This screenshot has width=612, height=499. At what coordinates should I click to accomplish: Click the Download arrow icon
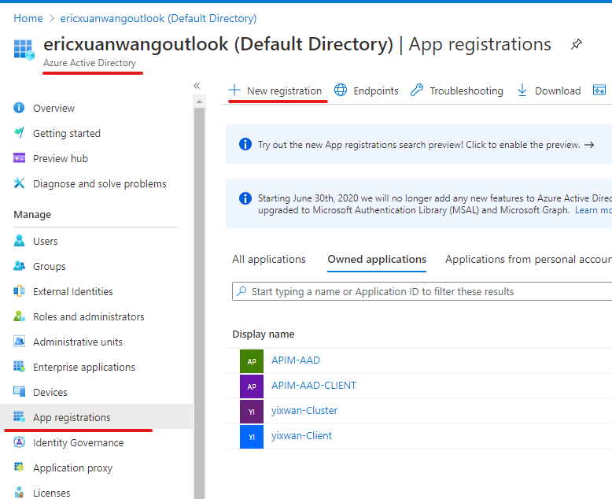[522, 90]
